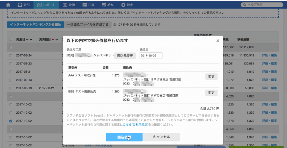Click the 振込依頼 submit button

tap(124, 137)
